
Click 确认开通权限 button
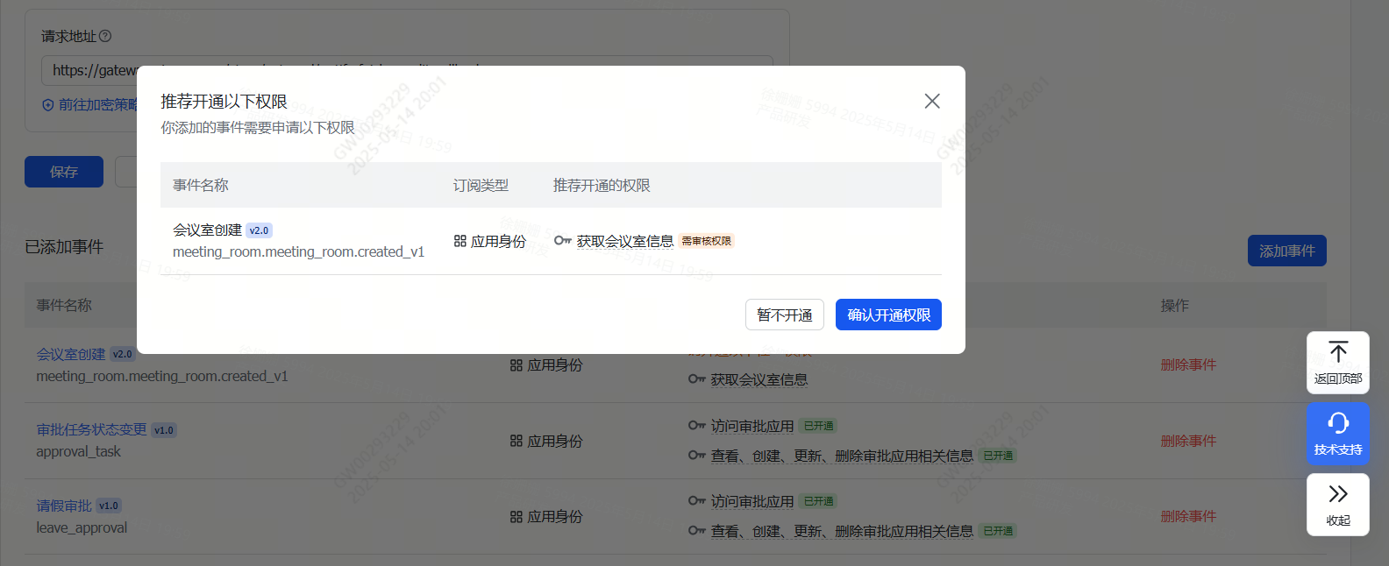pyautogui.click(x=888, y=315)
